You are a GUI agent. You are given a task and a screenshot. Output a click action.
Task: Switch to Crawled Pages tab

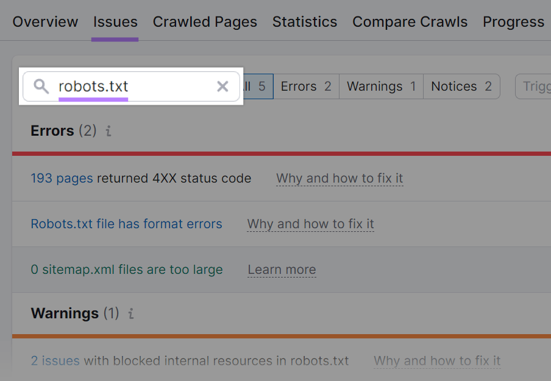pos(205,22)
